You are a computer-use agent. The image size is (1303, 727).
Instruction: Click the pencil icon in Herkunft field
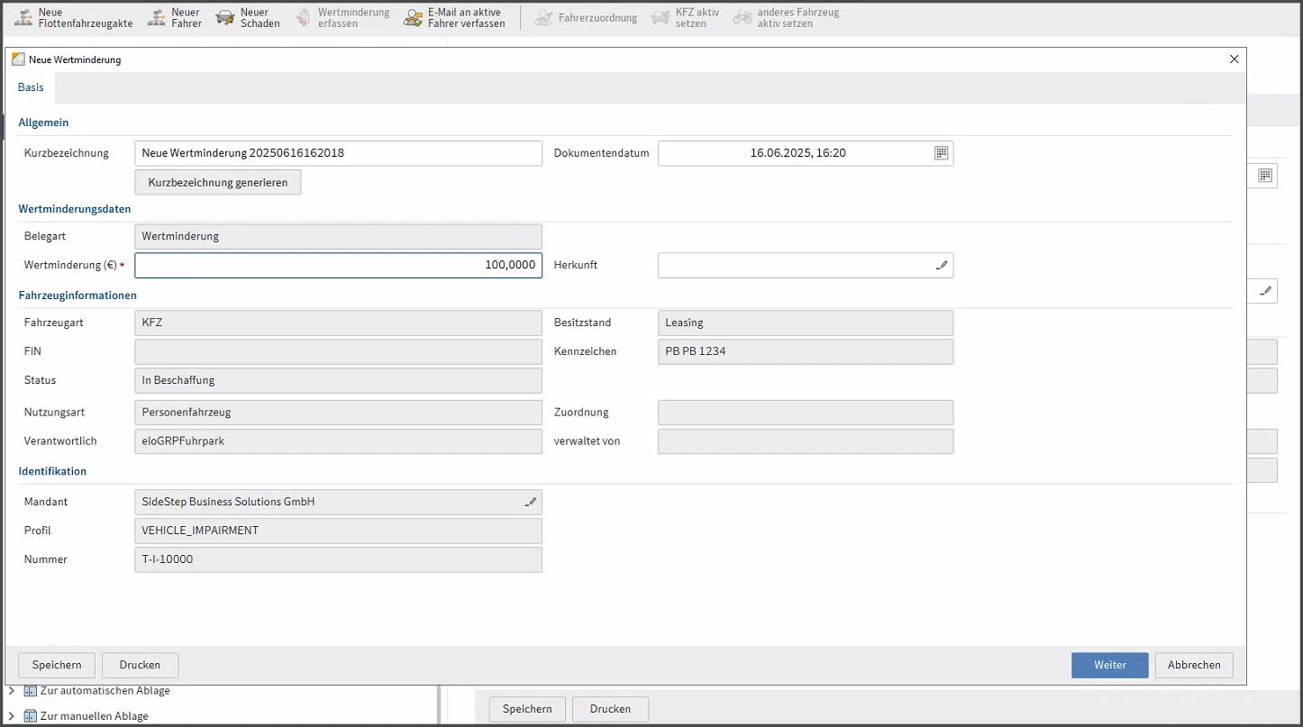pyautogui.click(x=942, y=266)
